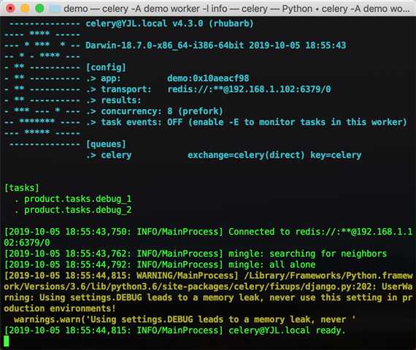Click the 'results:' label
This screenshot has height=350, width=416.
click(121, 100)
